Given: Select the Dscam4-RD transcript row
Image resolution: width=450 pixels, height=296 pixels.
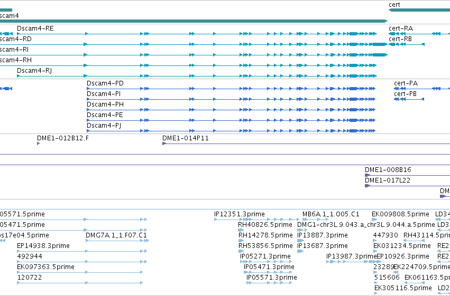Looking at the screenshot, I should click(x=194, y=44).
